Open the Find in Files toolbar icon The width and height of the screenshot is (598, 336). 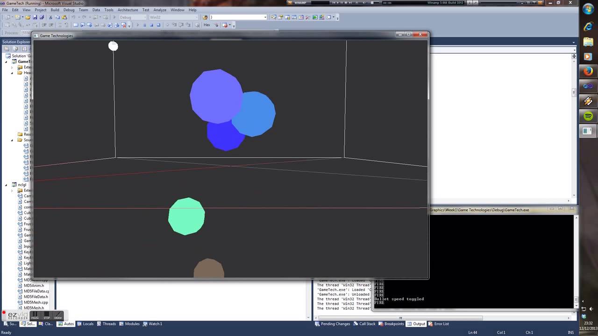pos(205,17)
